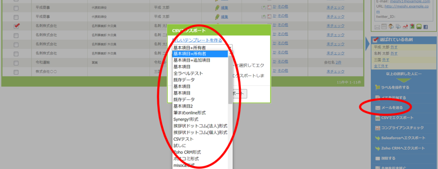The image size is (438, 169).
Task: Select the highlighted 基本項目+所有者 list entry
Action: (200, 53)
